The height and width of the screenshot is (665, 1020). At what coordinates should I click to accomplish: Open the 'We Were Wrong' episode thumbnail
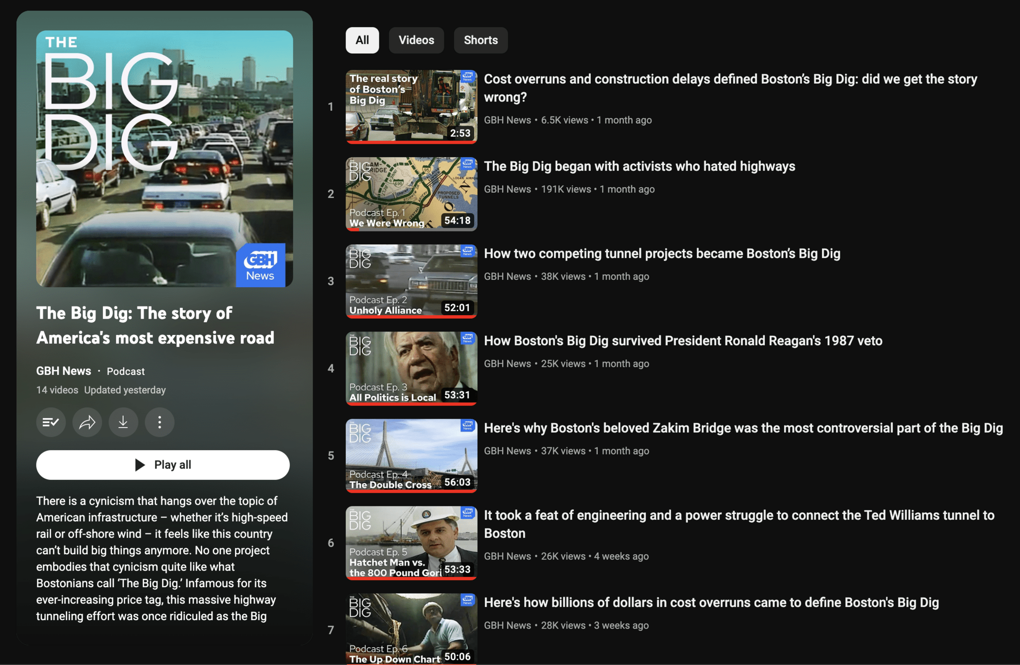[411, 194]
